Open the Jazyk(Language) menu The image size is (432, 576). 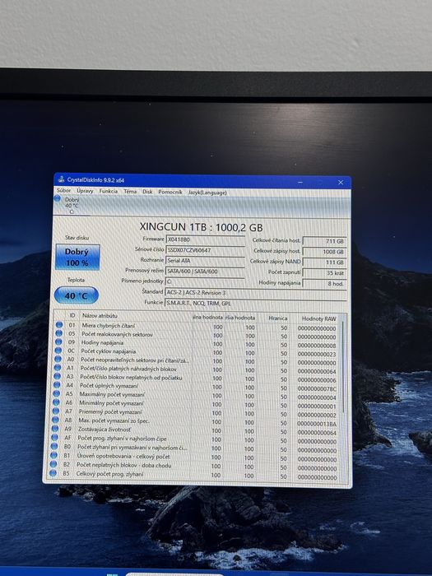pyautogui.click(x=207, y=193)
